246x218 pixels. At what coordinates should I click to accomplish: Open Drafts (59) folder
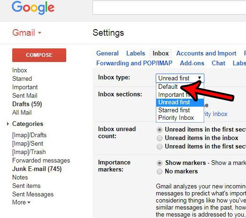tap(27, 104)
